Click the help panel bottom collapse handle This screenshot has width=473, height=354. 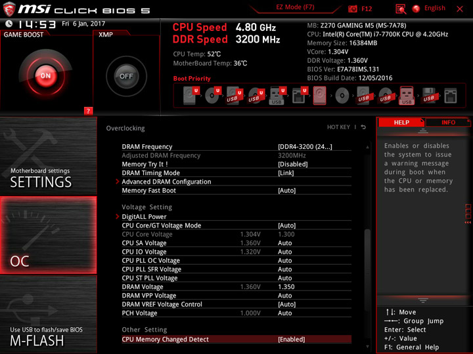423,300
